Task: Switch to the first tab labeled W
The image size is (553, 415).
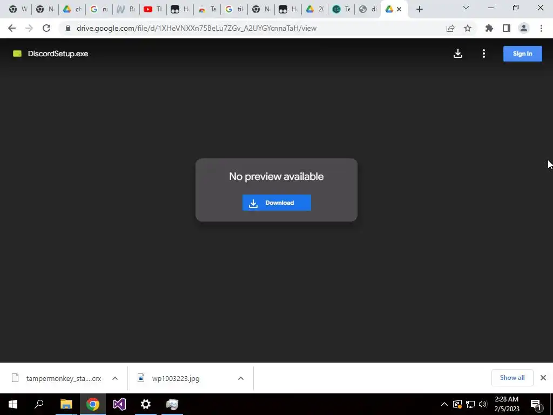Action: (18, 9)
